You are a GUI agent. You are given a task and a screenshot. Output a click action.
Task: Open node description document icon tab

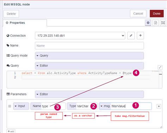pos(155,23)
